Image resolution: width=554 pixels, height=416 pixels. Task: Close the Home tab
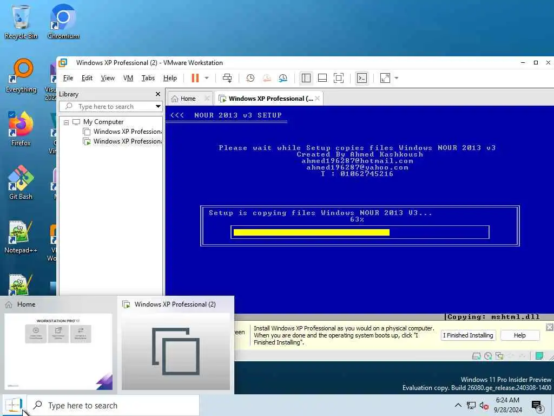tap(207, 99)
